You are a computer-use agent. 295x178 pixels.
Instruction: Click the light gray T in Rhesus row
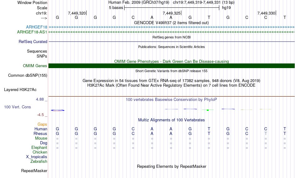point(265,133)
